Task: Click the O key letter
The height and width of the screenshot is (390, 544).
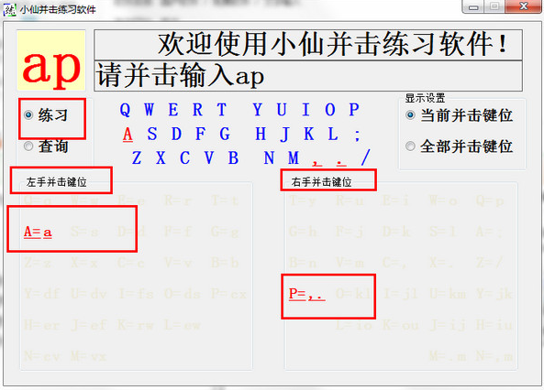Action: click(x=330, y=110)
